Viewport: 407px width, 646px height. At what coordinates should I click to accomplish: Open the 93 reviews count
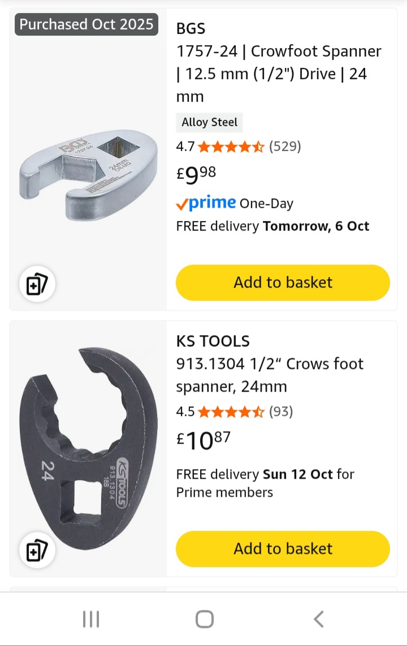point(280,411)
